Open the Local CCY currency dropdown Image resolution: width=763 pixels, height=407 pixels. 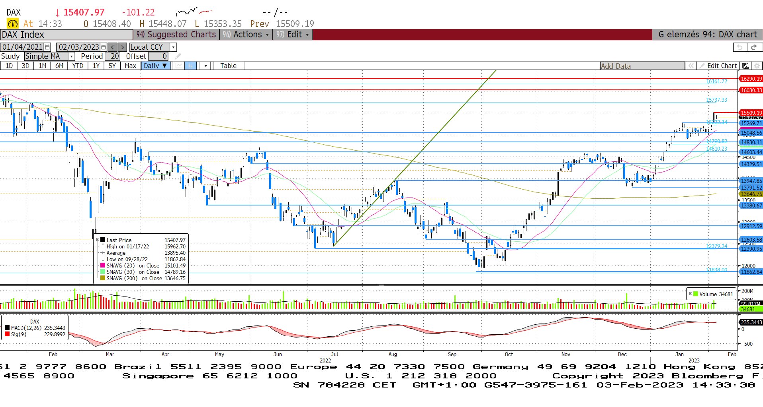tap(173, 47)
